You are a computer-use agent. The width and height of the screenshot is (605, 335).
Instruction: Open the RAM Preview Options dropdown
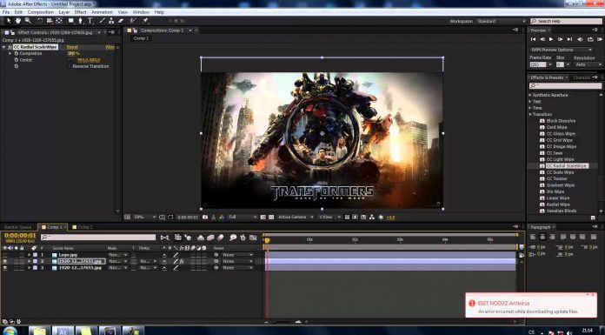point(561,50)
